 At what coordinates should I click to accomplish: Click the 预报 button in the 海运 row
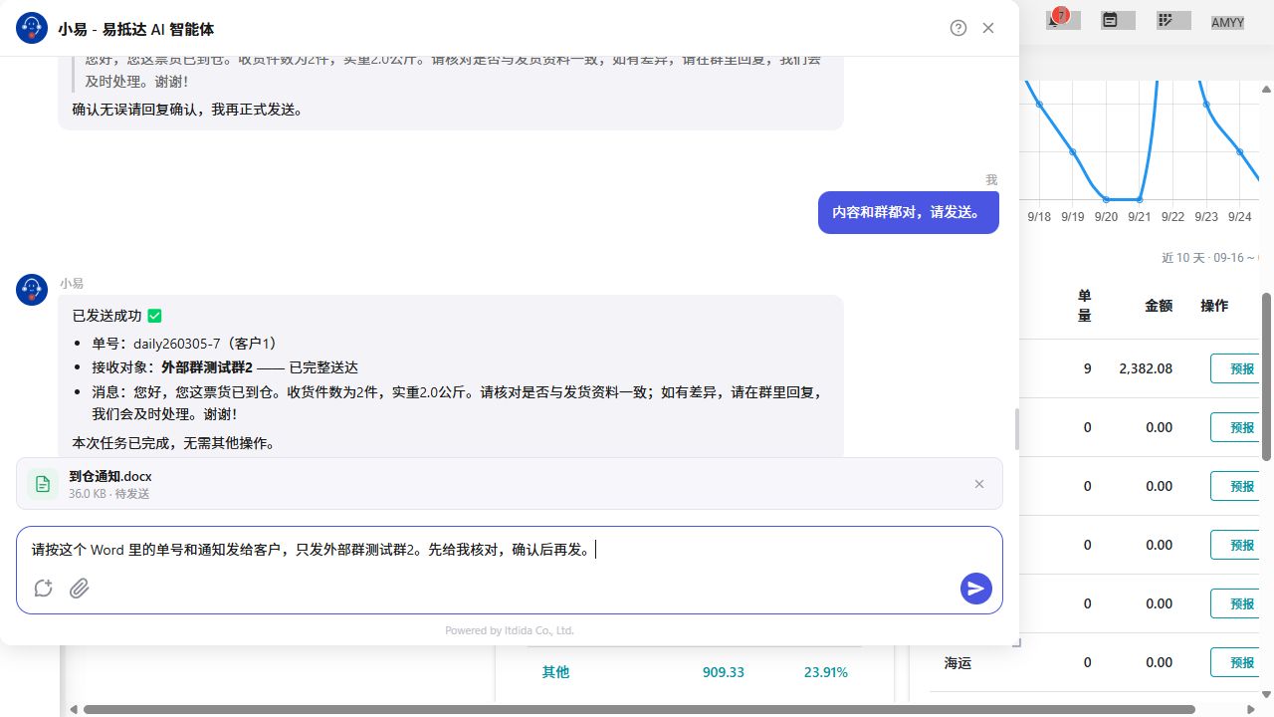click(1242, 662)
